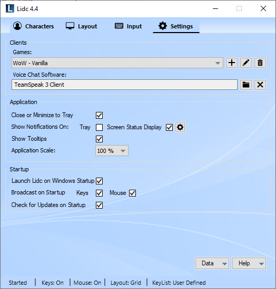
Task: Expand the Games dropdown showing WoW - Vanilla
Action: point(117,63)
